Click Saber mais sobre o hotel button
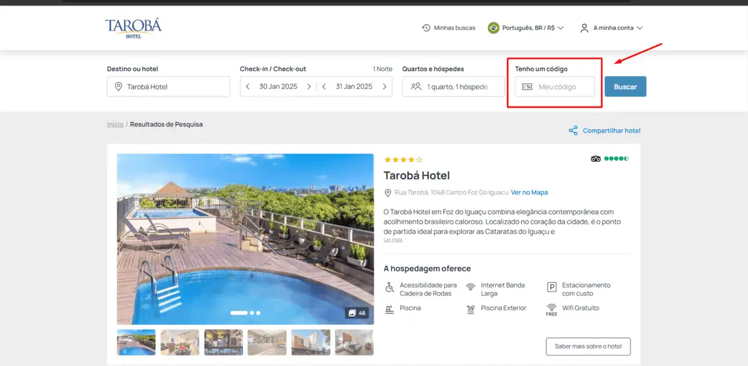The height and width of the screenshot is (366, 748). tap(588, 346)
